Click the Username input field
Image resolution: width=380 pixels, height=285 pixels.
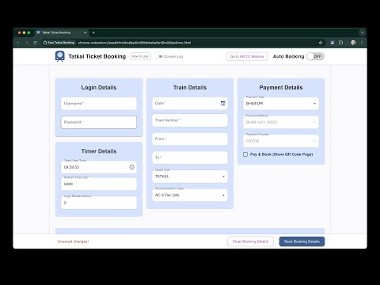tap(99, 104)
